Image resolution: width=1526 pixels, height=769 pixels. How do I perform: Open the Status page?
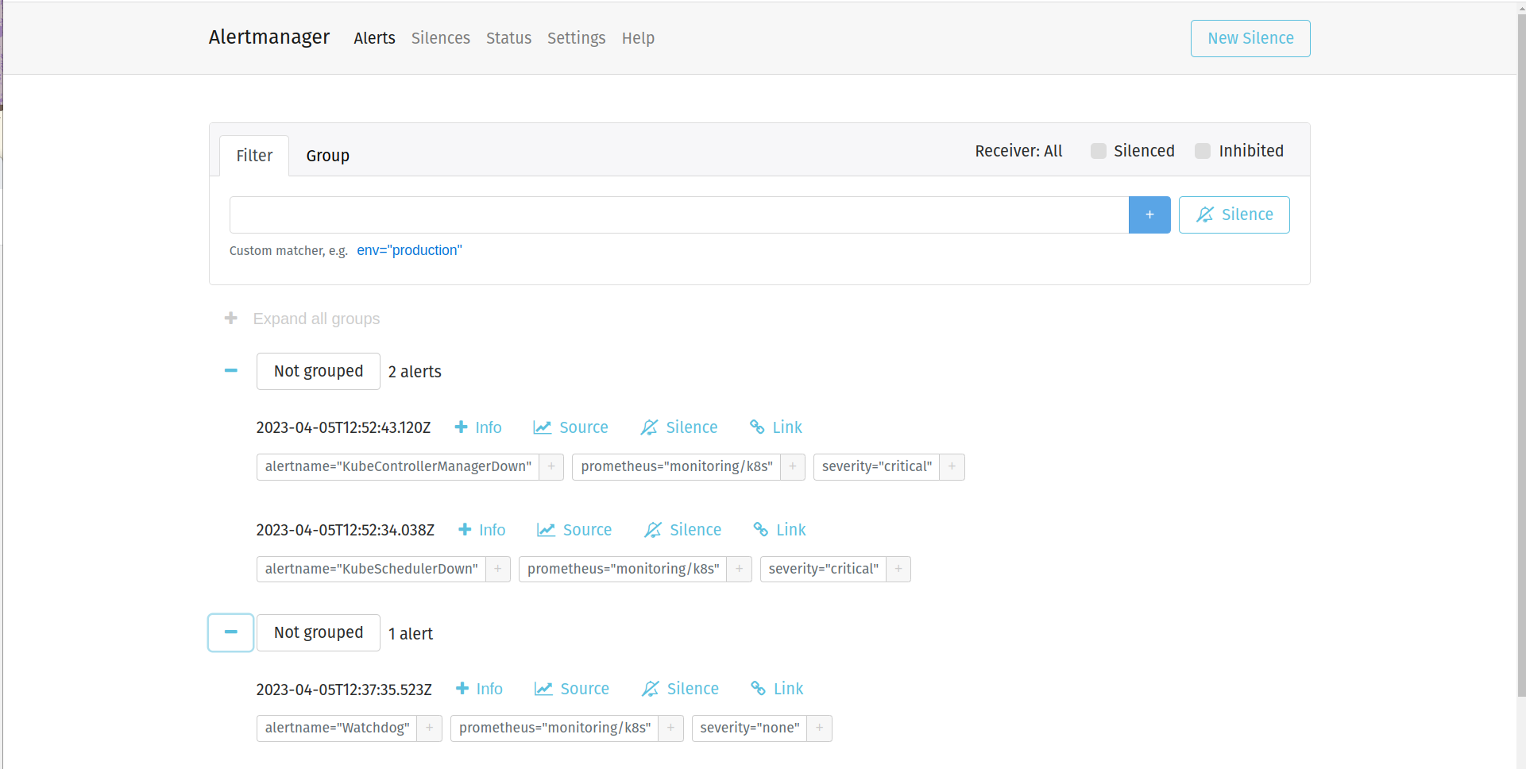[508, 38]
